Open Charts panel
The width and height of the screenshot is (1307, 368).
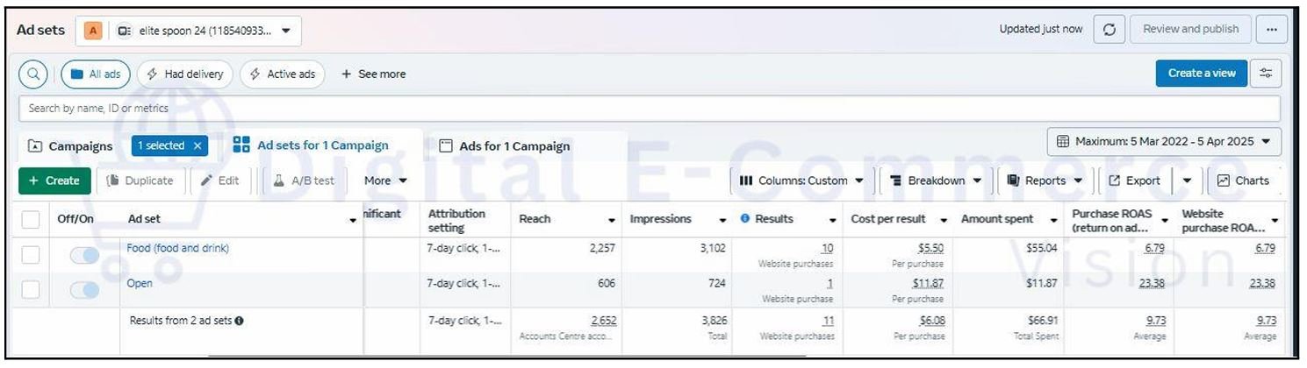(1243, 180)
